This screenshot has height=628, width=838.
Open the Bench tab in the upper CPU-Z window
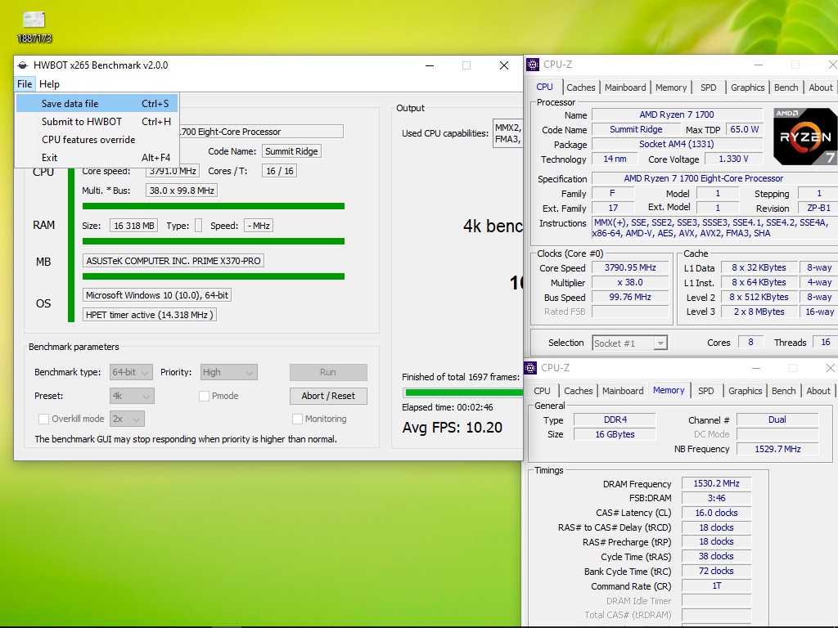coord(786,87)
